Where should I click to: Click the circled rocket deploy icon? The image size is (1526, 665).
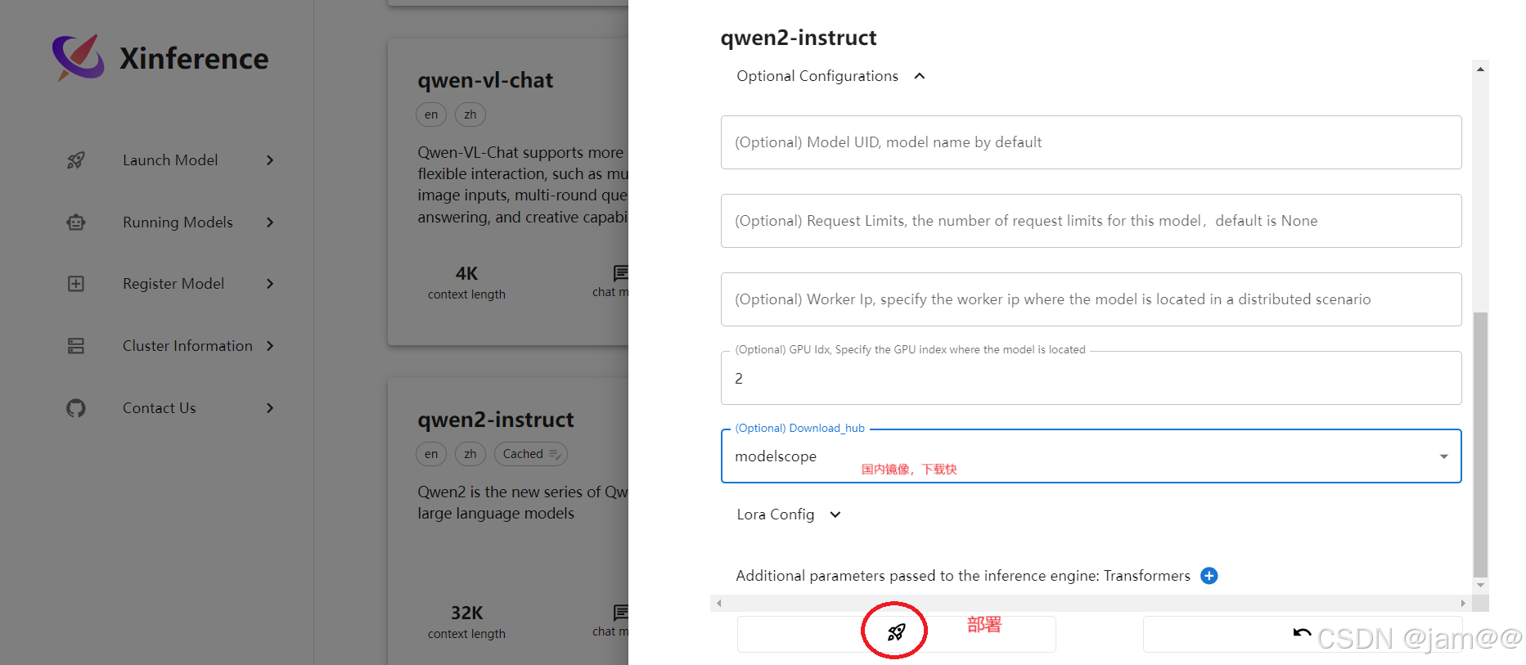(x=895, y=631)
